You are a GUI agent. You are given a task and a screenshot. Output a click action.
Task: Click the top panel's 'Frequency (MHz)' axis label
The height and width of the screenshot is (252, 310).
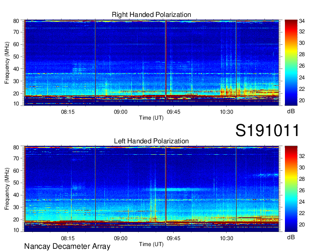tap(7, 63)
